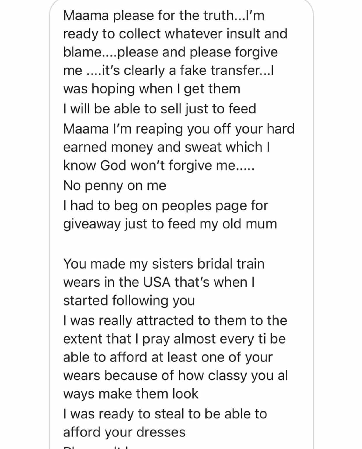Click the line "You made my sisters bridal train"
Viewport: 362px width, 449px height.
164,264
